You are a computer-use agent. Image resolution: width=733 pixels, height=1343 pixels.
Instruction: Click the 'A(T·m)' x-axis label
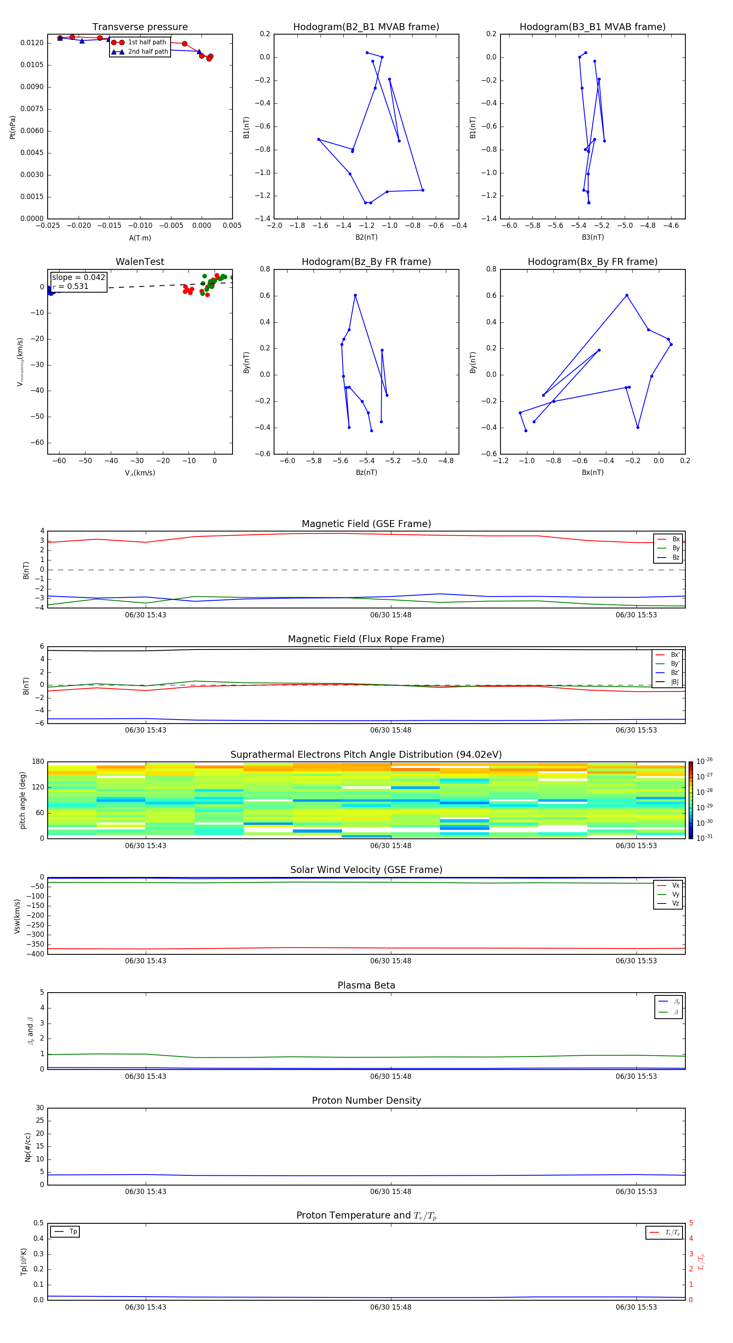pyautogui.click(x=140, y=238)
